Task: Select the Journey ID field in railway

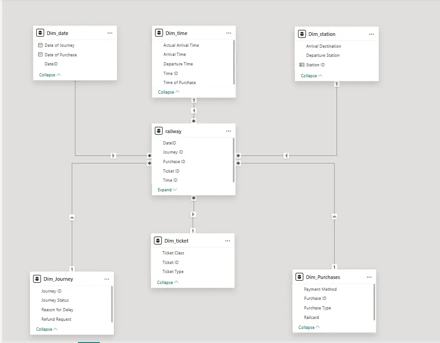Action: 173,152
